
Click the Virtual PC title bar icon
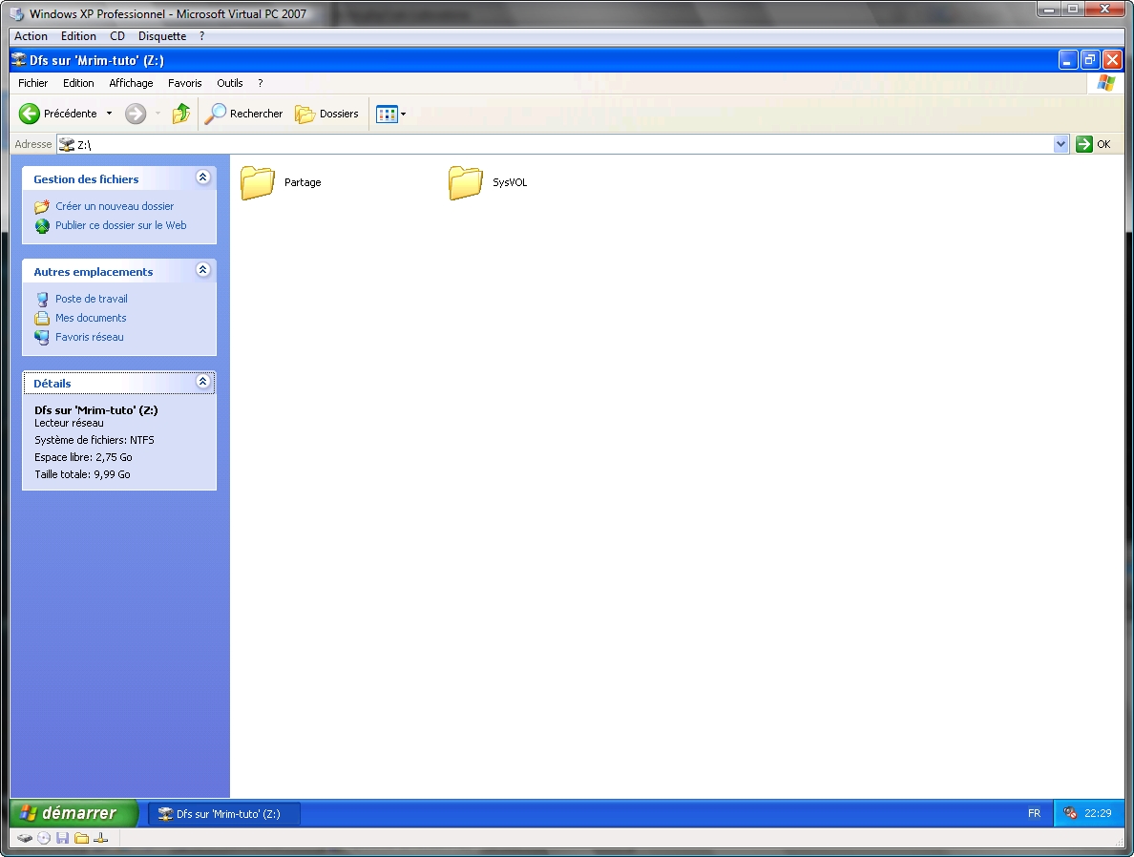(17, 13)
